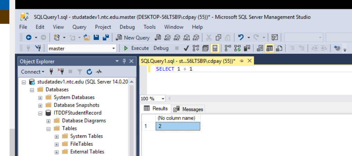Screen dimensions: 352x156
Task: Open Activity Monitor from Object Explorer
Action: [x=99, y=71]
